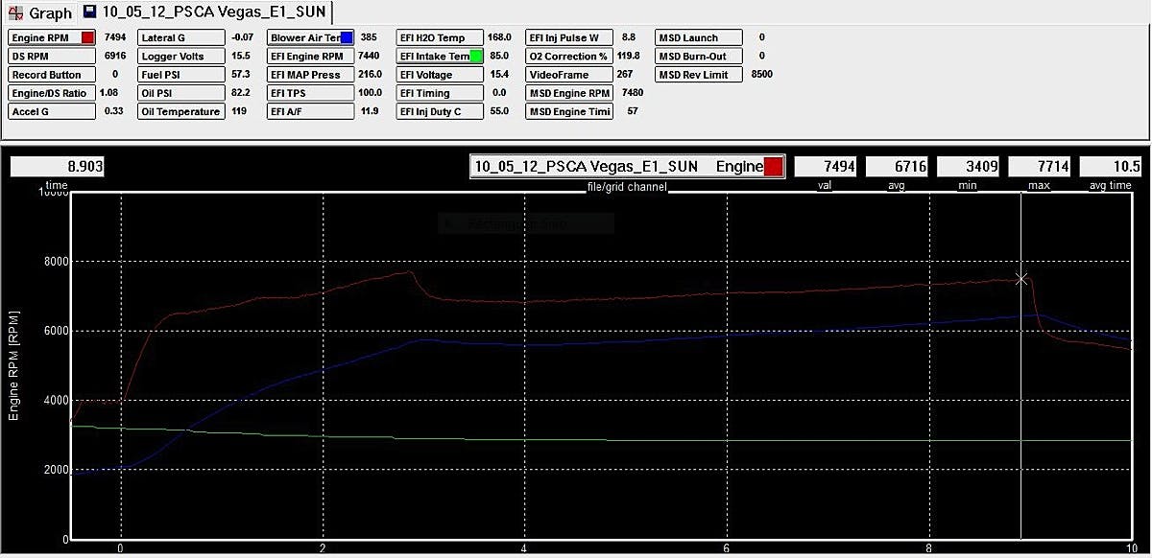Select the Oil Temperature channel button
Screen dimensions: 1152x558
pos(180,111)
